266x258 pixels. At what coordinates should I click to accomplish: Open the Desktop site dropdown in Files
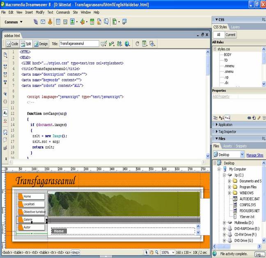pyautogui.click(x=229, y=155)
